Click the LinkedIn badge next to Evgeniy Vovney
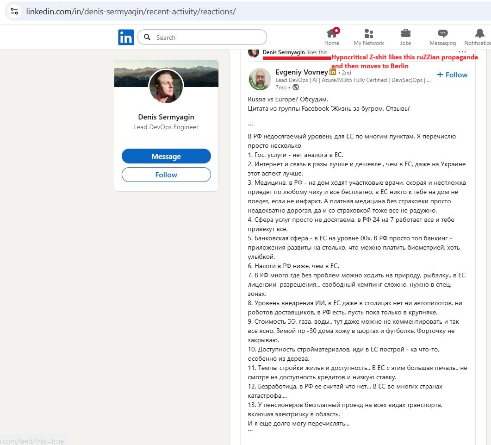 tap(333, 72)
